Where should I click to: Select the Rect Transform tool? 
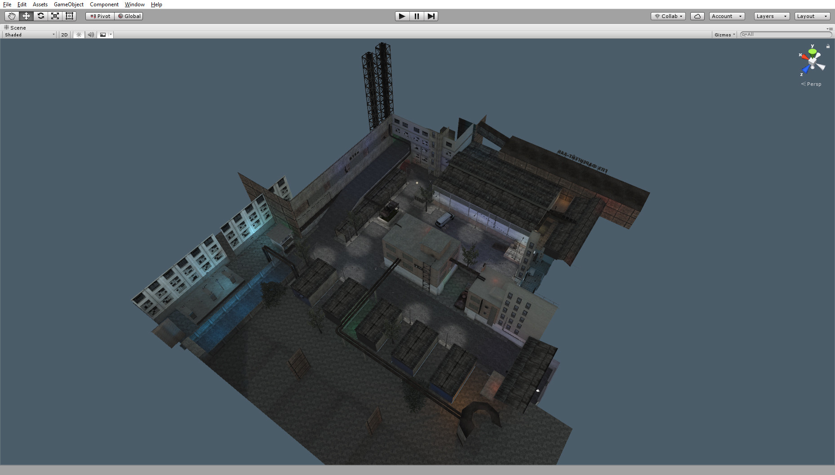69,16
